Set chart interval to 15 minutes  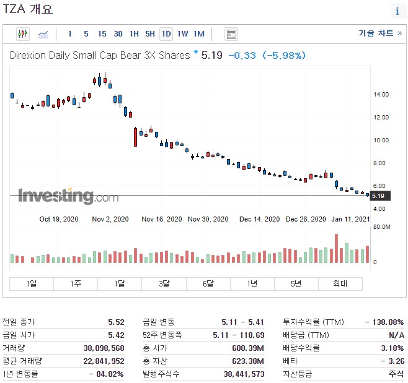(102, 34)
